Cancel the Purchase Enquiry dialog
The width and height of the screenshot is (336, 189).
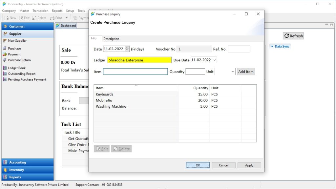[x=223, y=165]
